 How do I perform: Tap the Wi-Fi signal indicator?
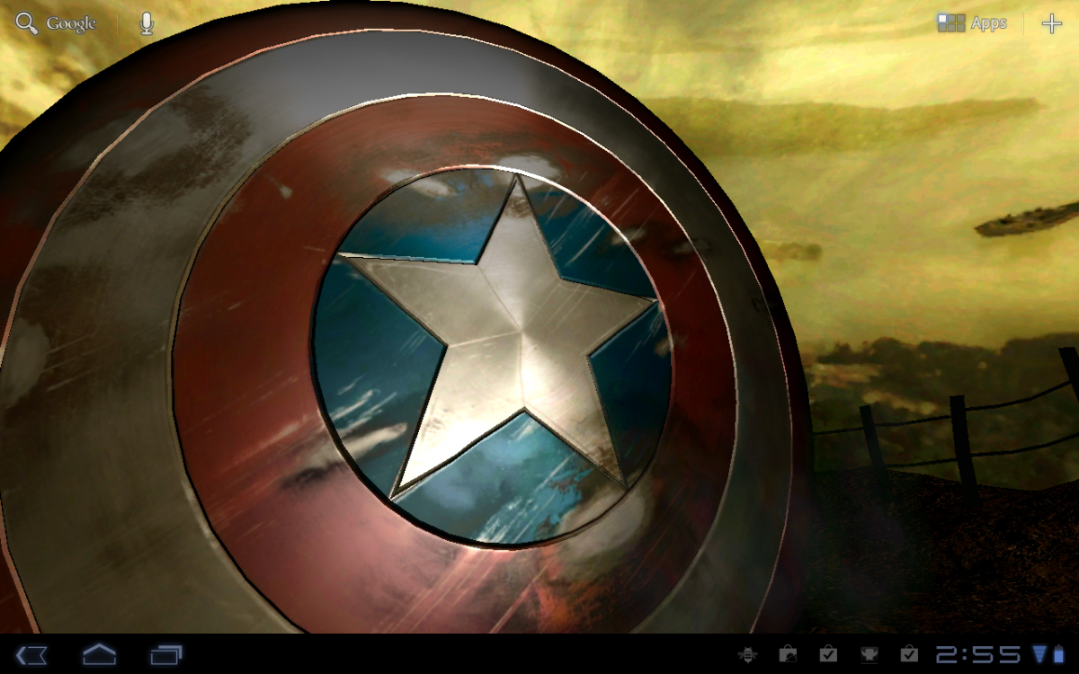1038,654
